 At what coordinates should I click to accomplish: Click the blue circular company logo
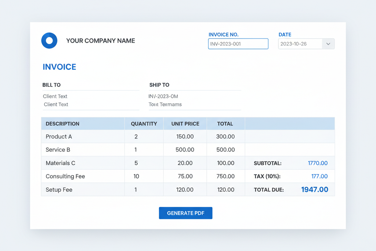pos(49,41)
